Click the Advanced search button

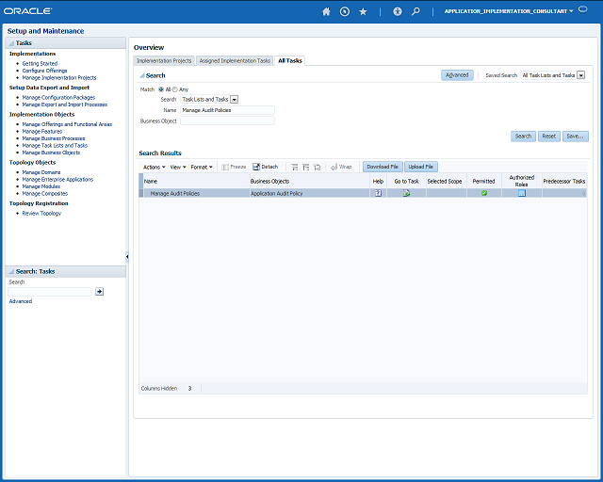457,75
